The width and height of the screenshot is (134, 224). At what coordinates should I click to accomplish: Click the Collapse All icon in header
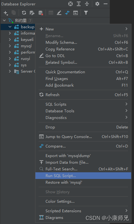click(87, 4)
